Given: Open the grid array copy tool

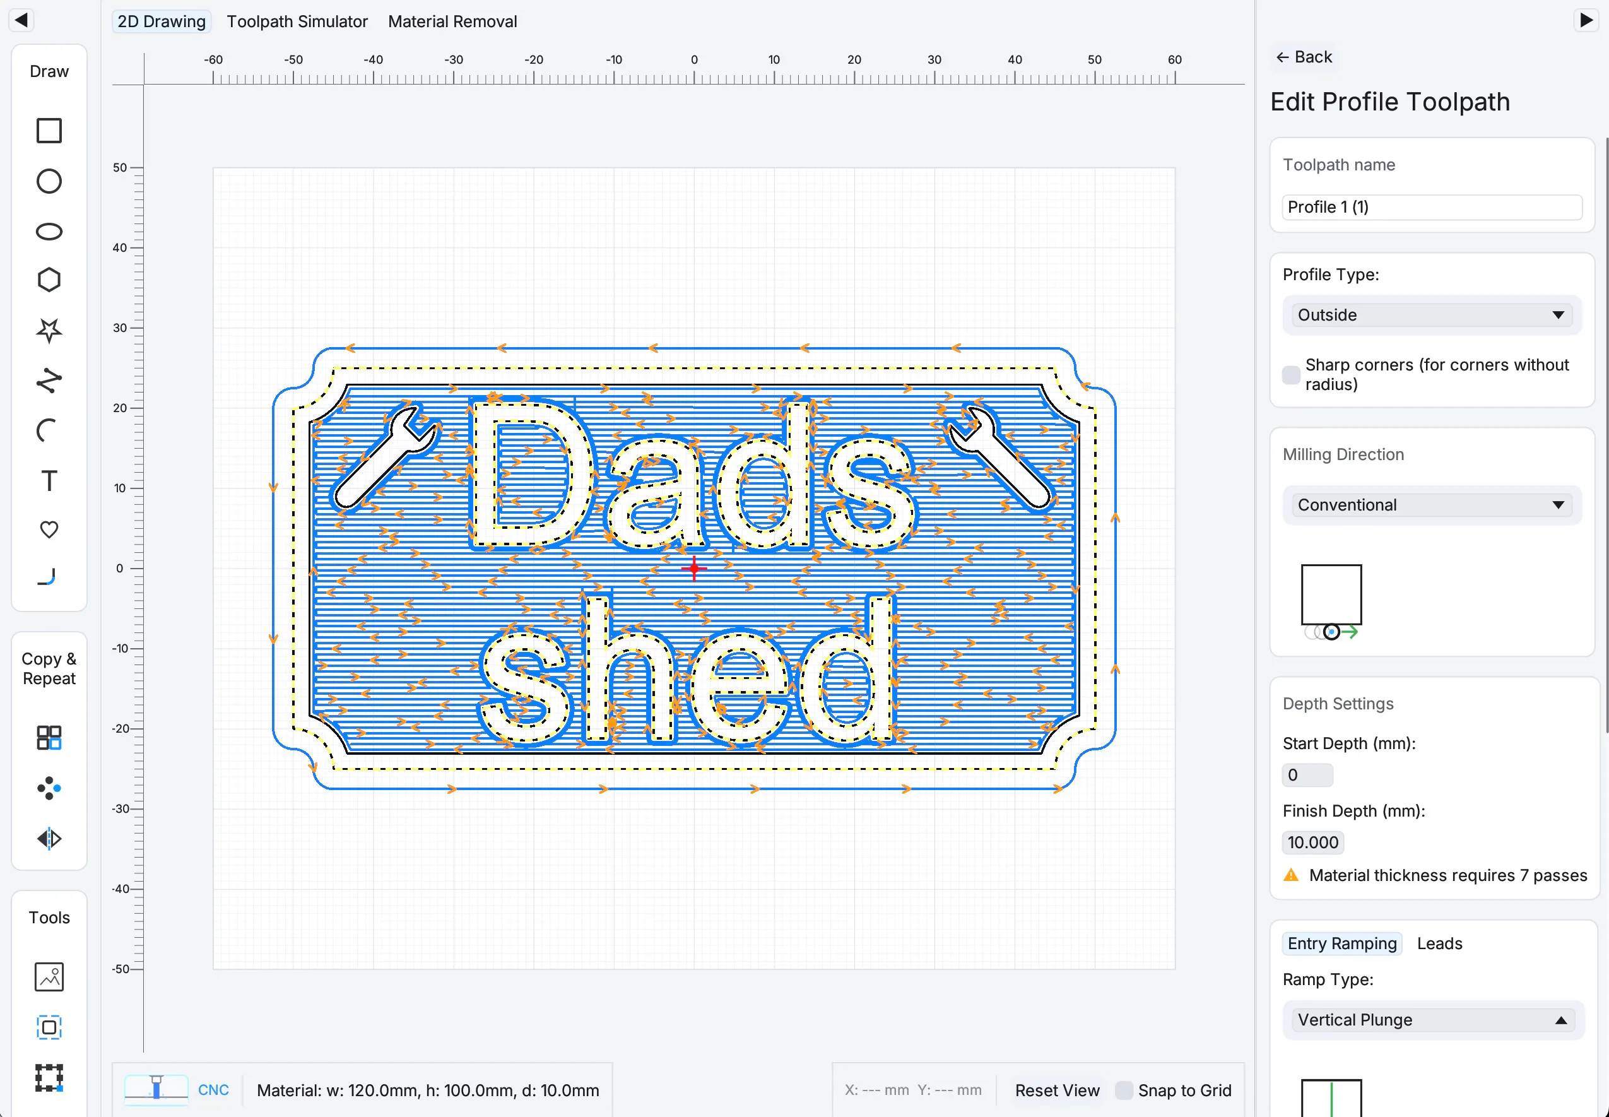Looking at the screenshot, I should (49, 738).
